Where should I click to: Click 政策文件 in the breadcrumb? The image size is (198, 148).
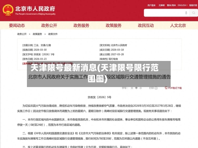[x=53, y=34]
